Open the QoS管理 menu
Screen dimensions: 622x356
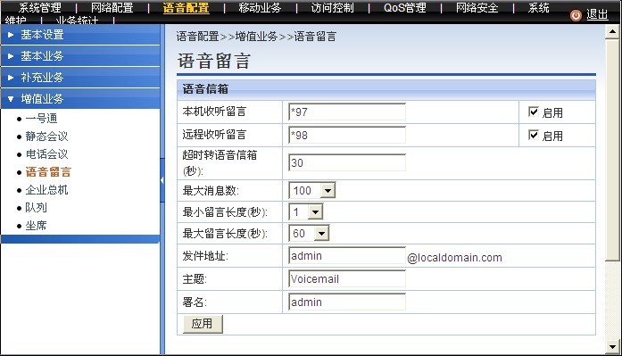[x=404, y=8]
